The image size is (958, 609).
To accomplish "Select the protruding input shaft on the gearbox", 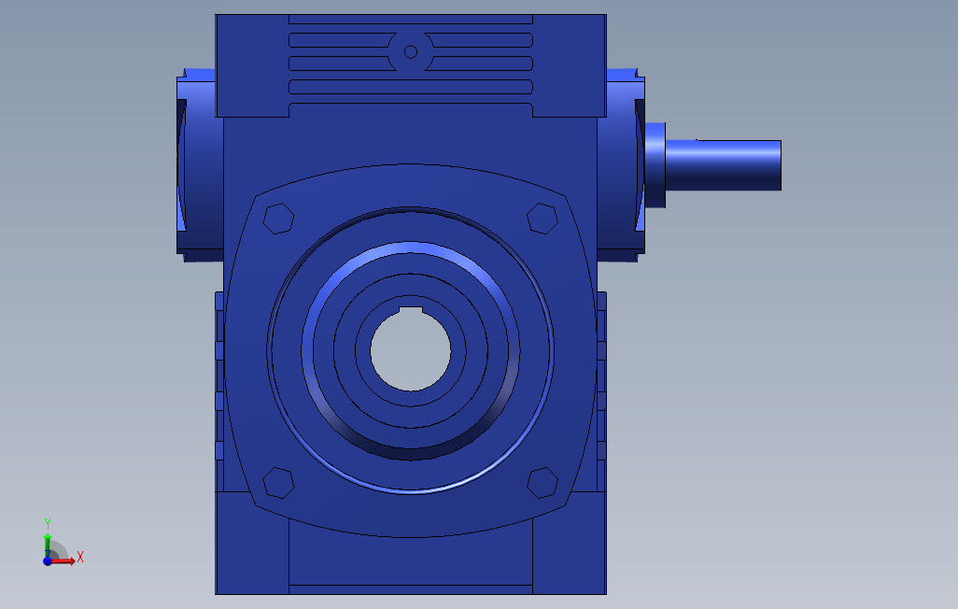I will tap(723, 165).
